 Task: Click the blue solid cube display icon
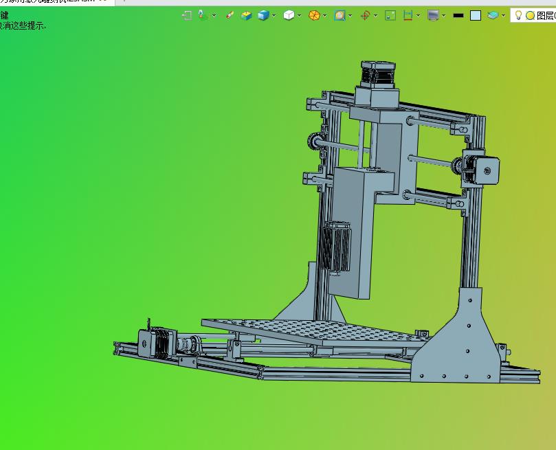(x=263, y=15)
